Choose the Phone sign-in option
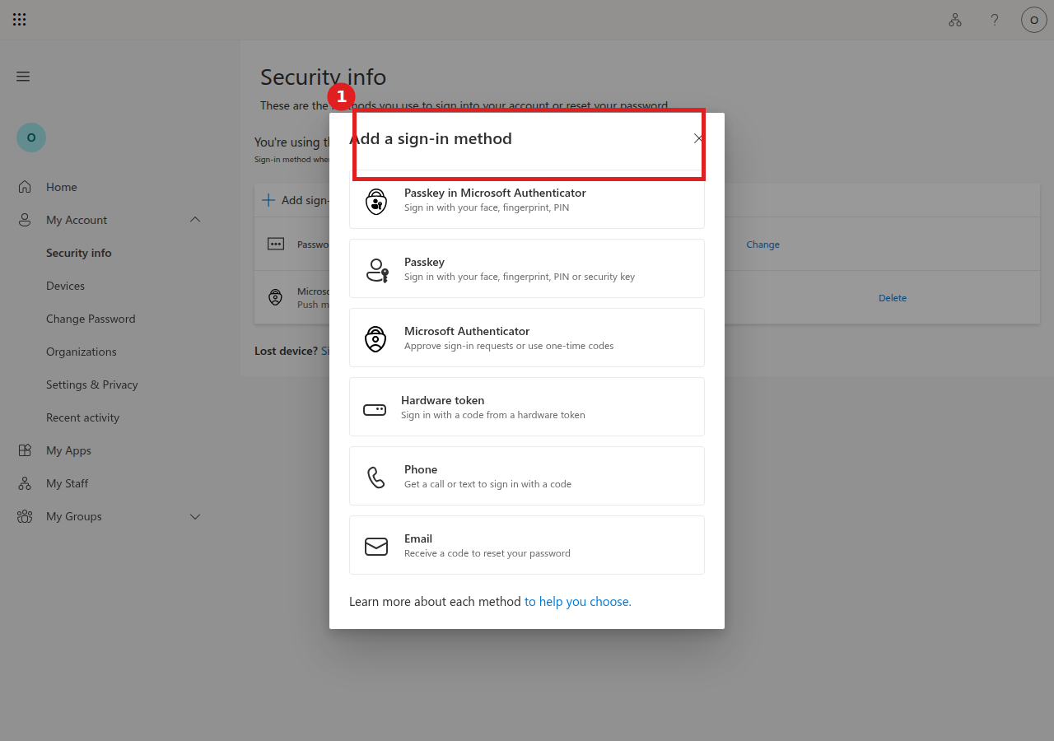Image resolution: width=1054 pixels, height=741 pixels. 527,476
